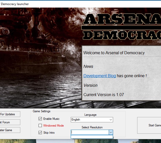Uncheck the Skip Intro checkbox

coord(40,133)
